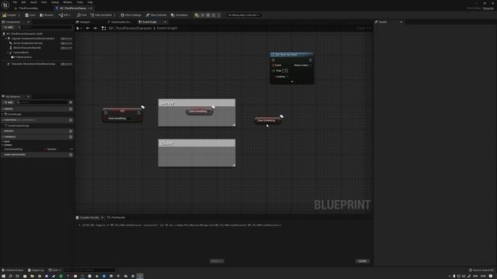
Task: Open the Diff dropdown in toolbar
Action: (x=64, y=15)
